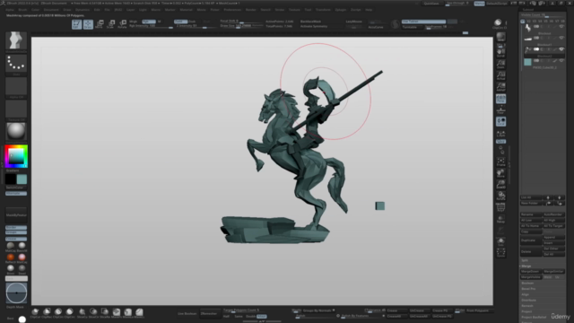
Task: Click the MaskByFeature button
Action: click(x=16, y=215)
